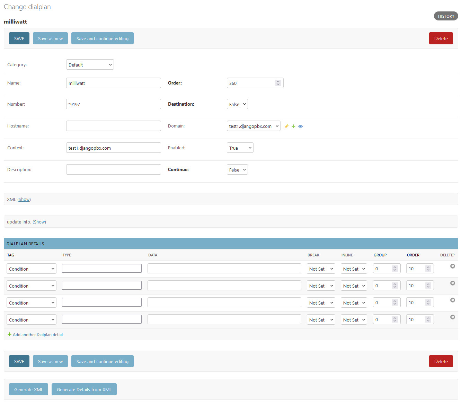Open the Enabled dropdown
The image size is (462, 404).
pos(240,148)
